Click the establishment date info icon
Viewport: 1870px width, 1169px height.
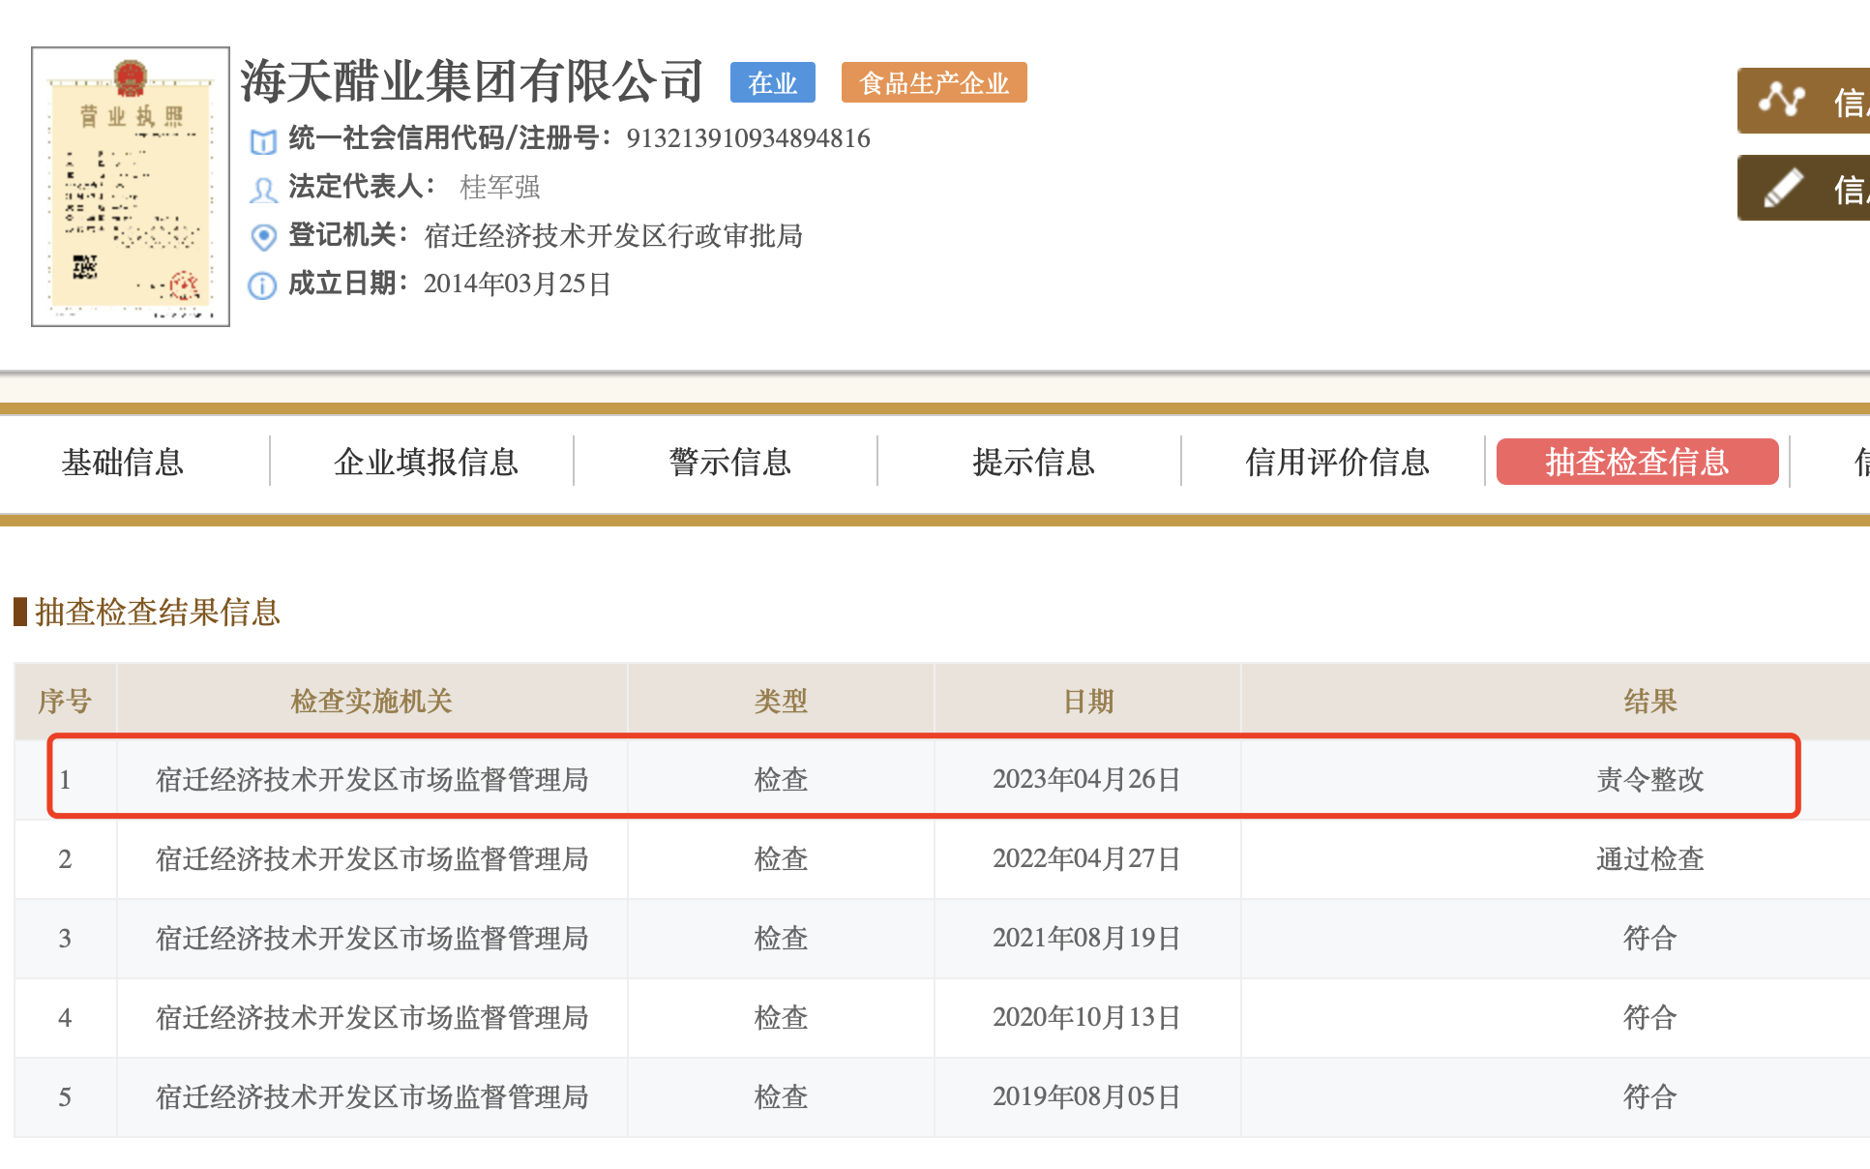(262, 285)
